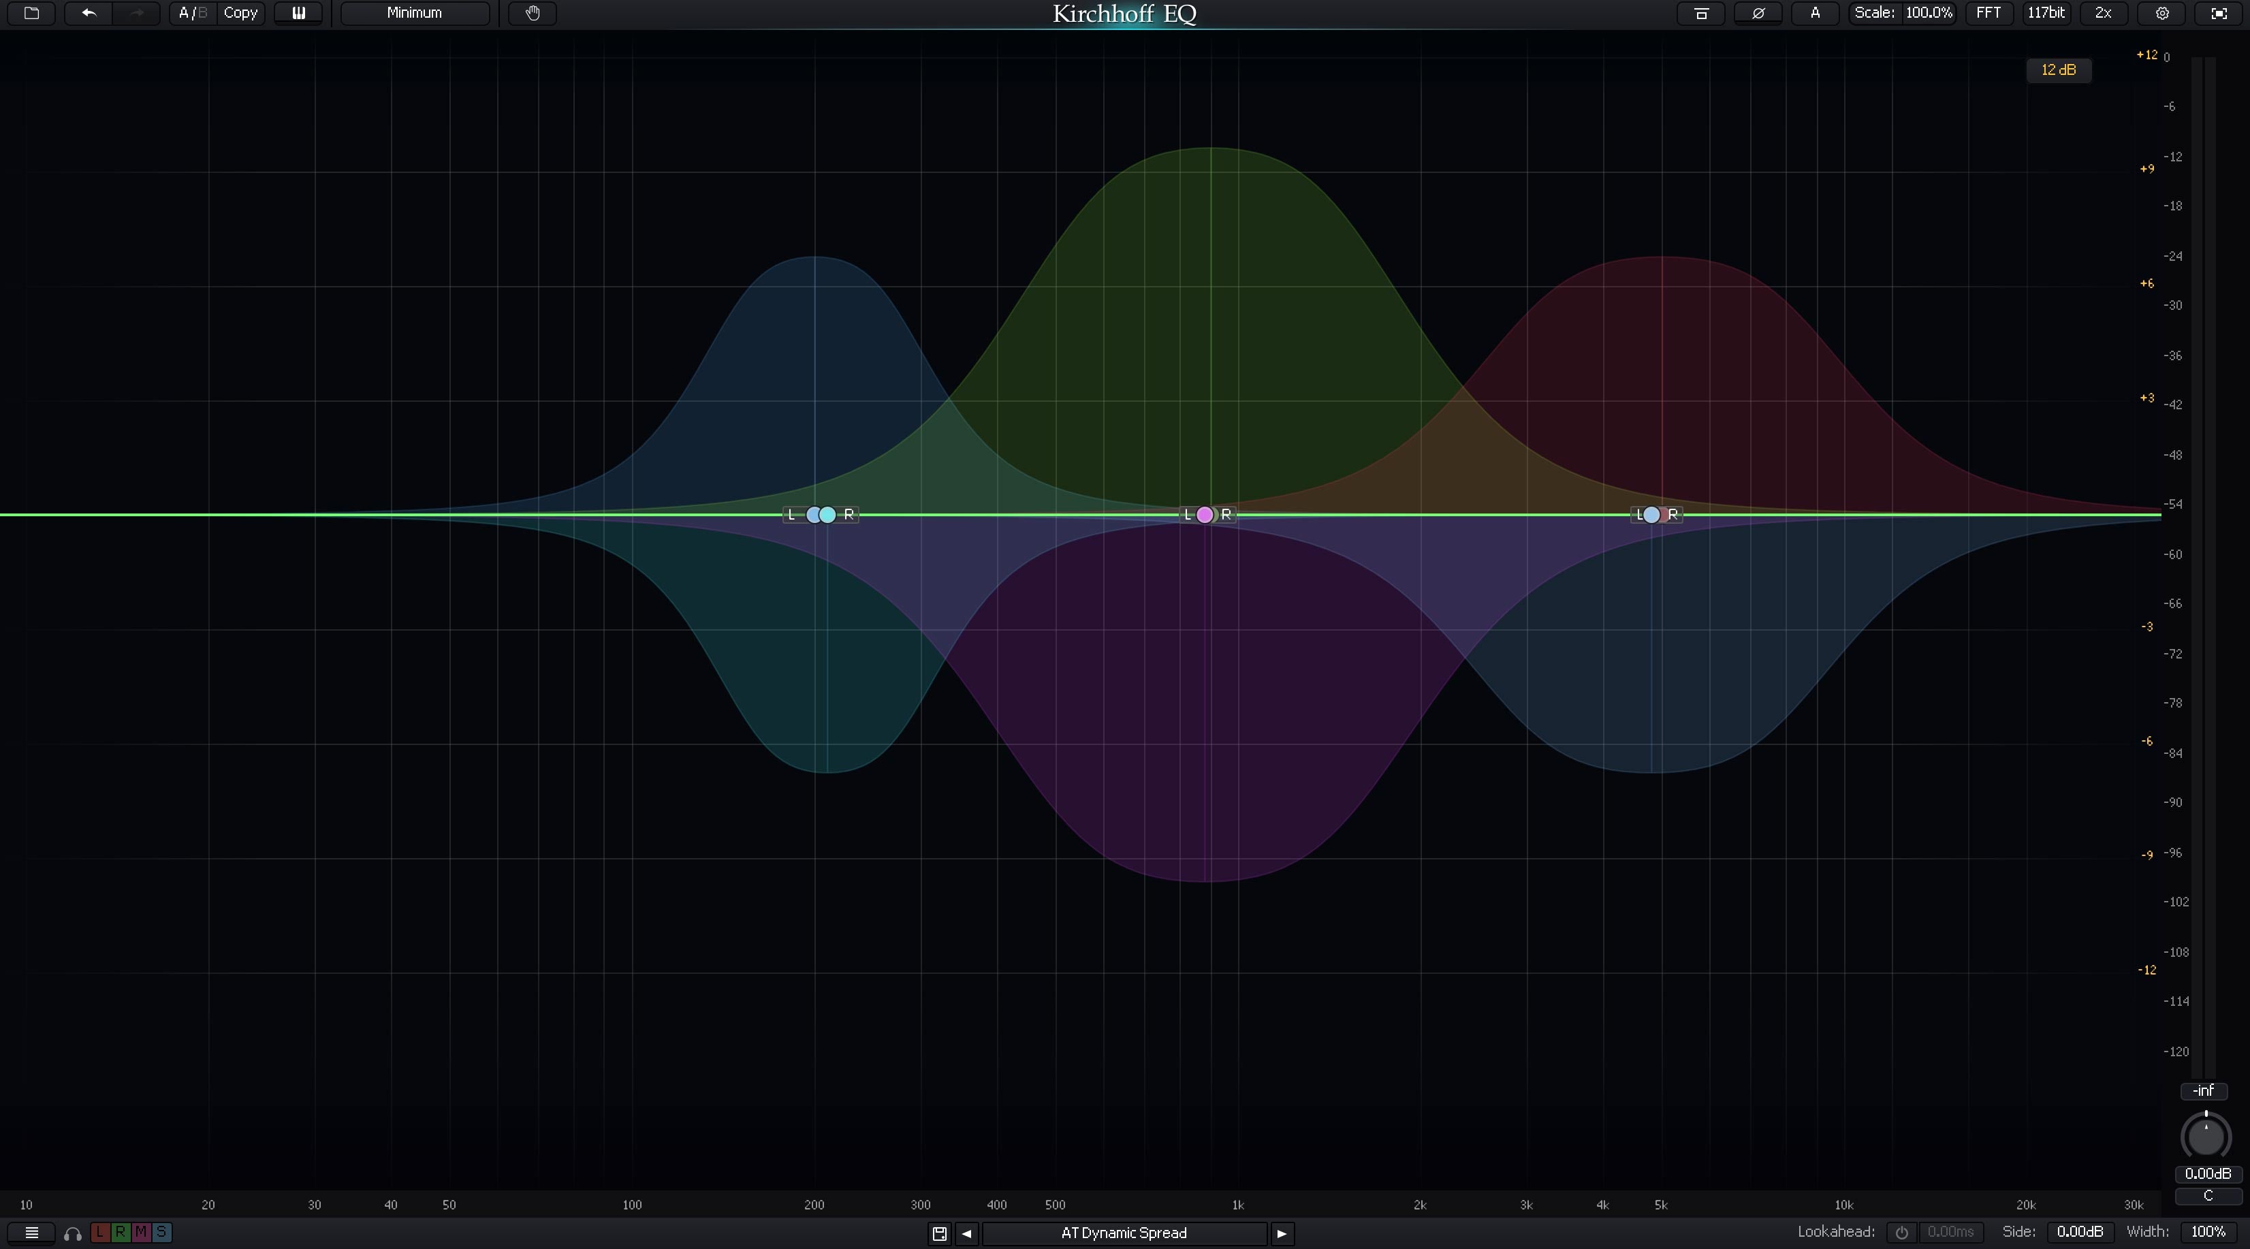This screenshot has height=1249, width=2250.
Task: Open the Minimum phase mode dropdown
Action: pos(414,13)
